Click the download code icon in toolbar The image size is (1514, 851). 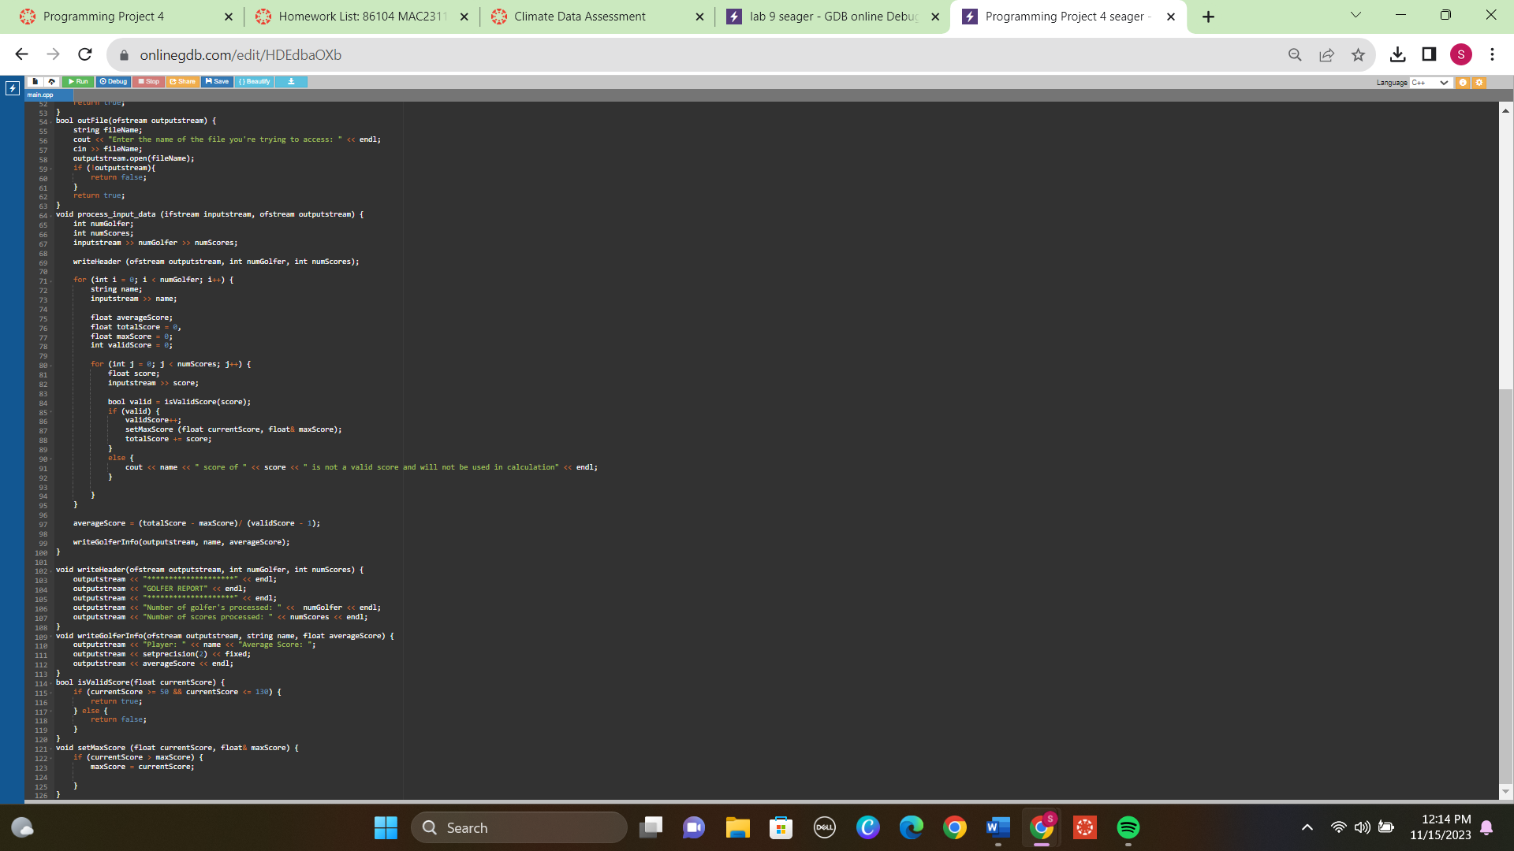(x=291, y=82)
